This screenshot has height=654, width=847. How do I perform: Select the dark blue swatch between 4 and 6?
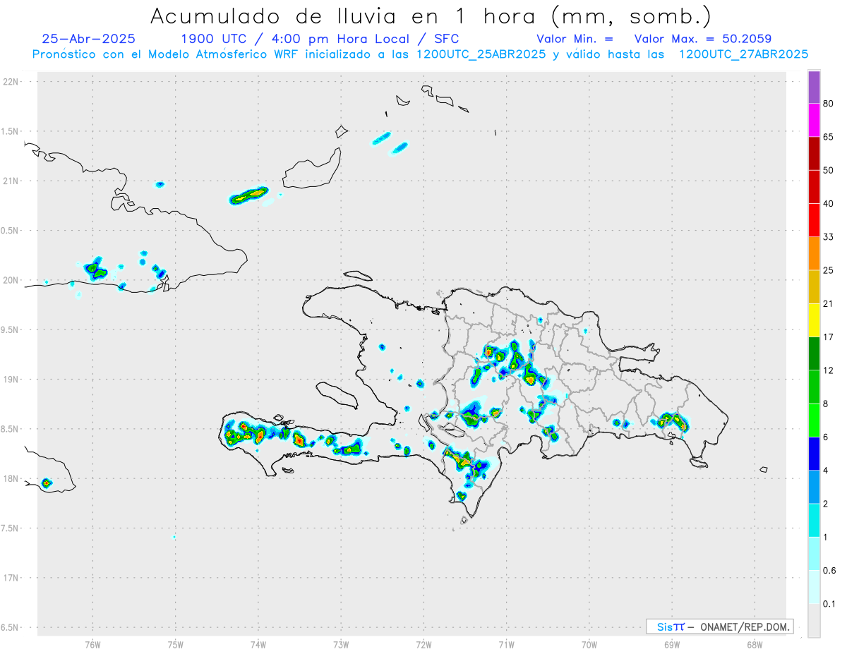pos(814,453)
